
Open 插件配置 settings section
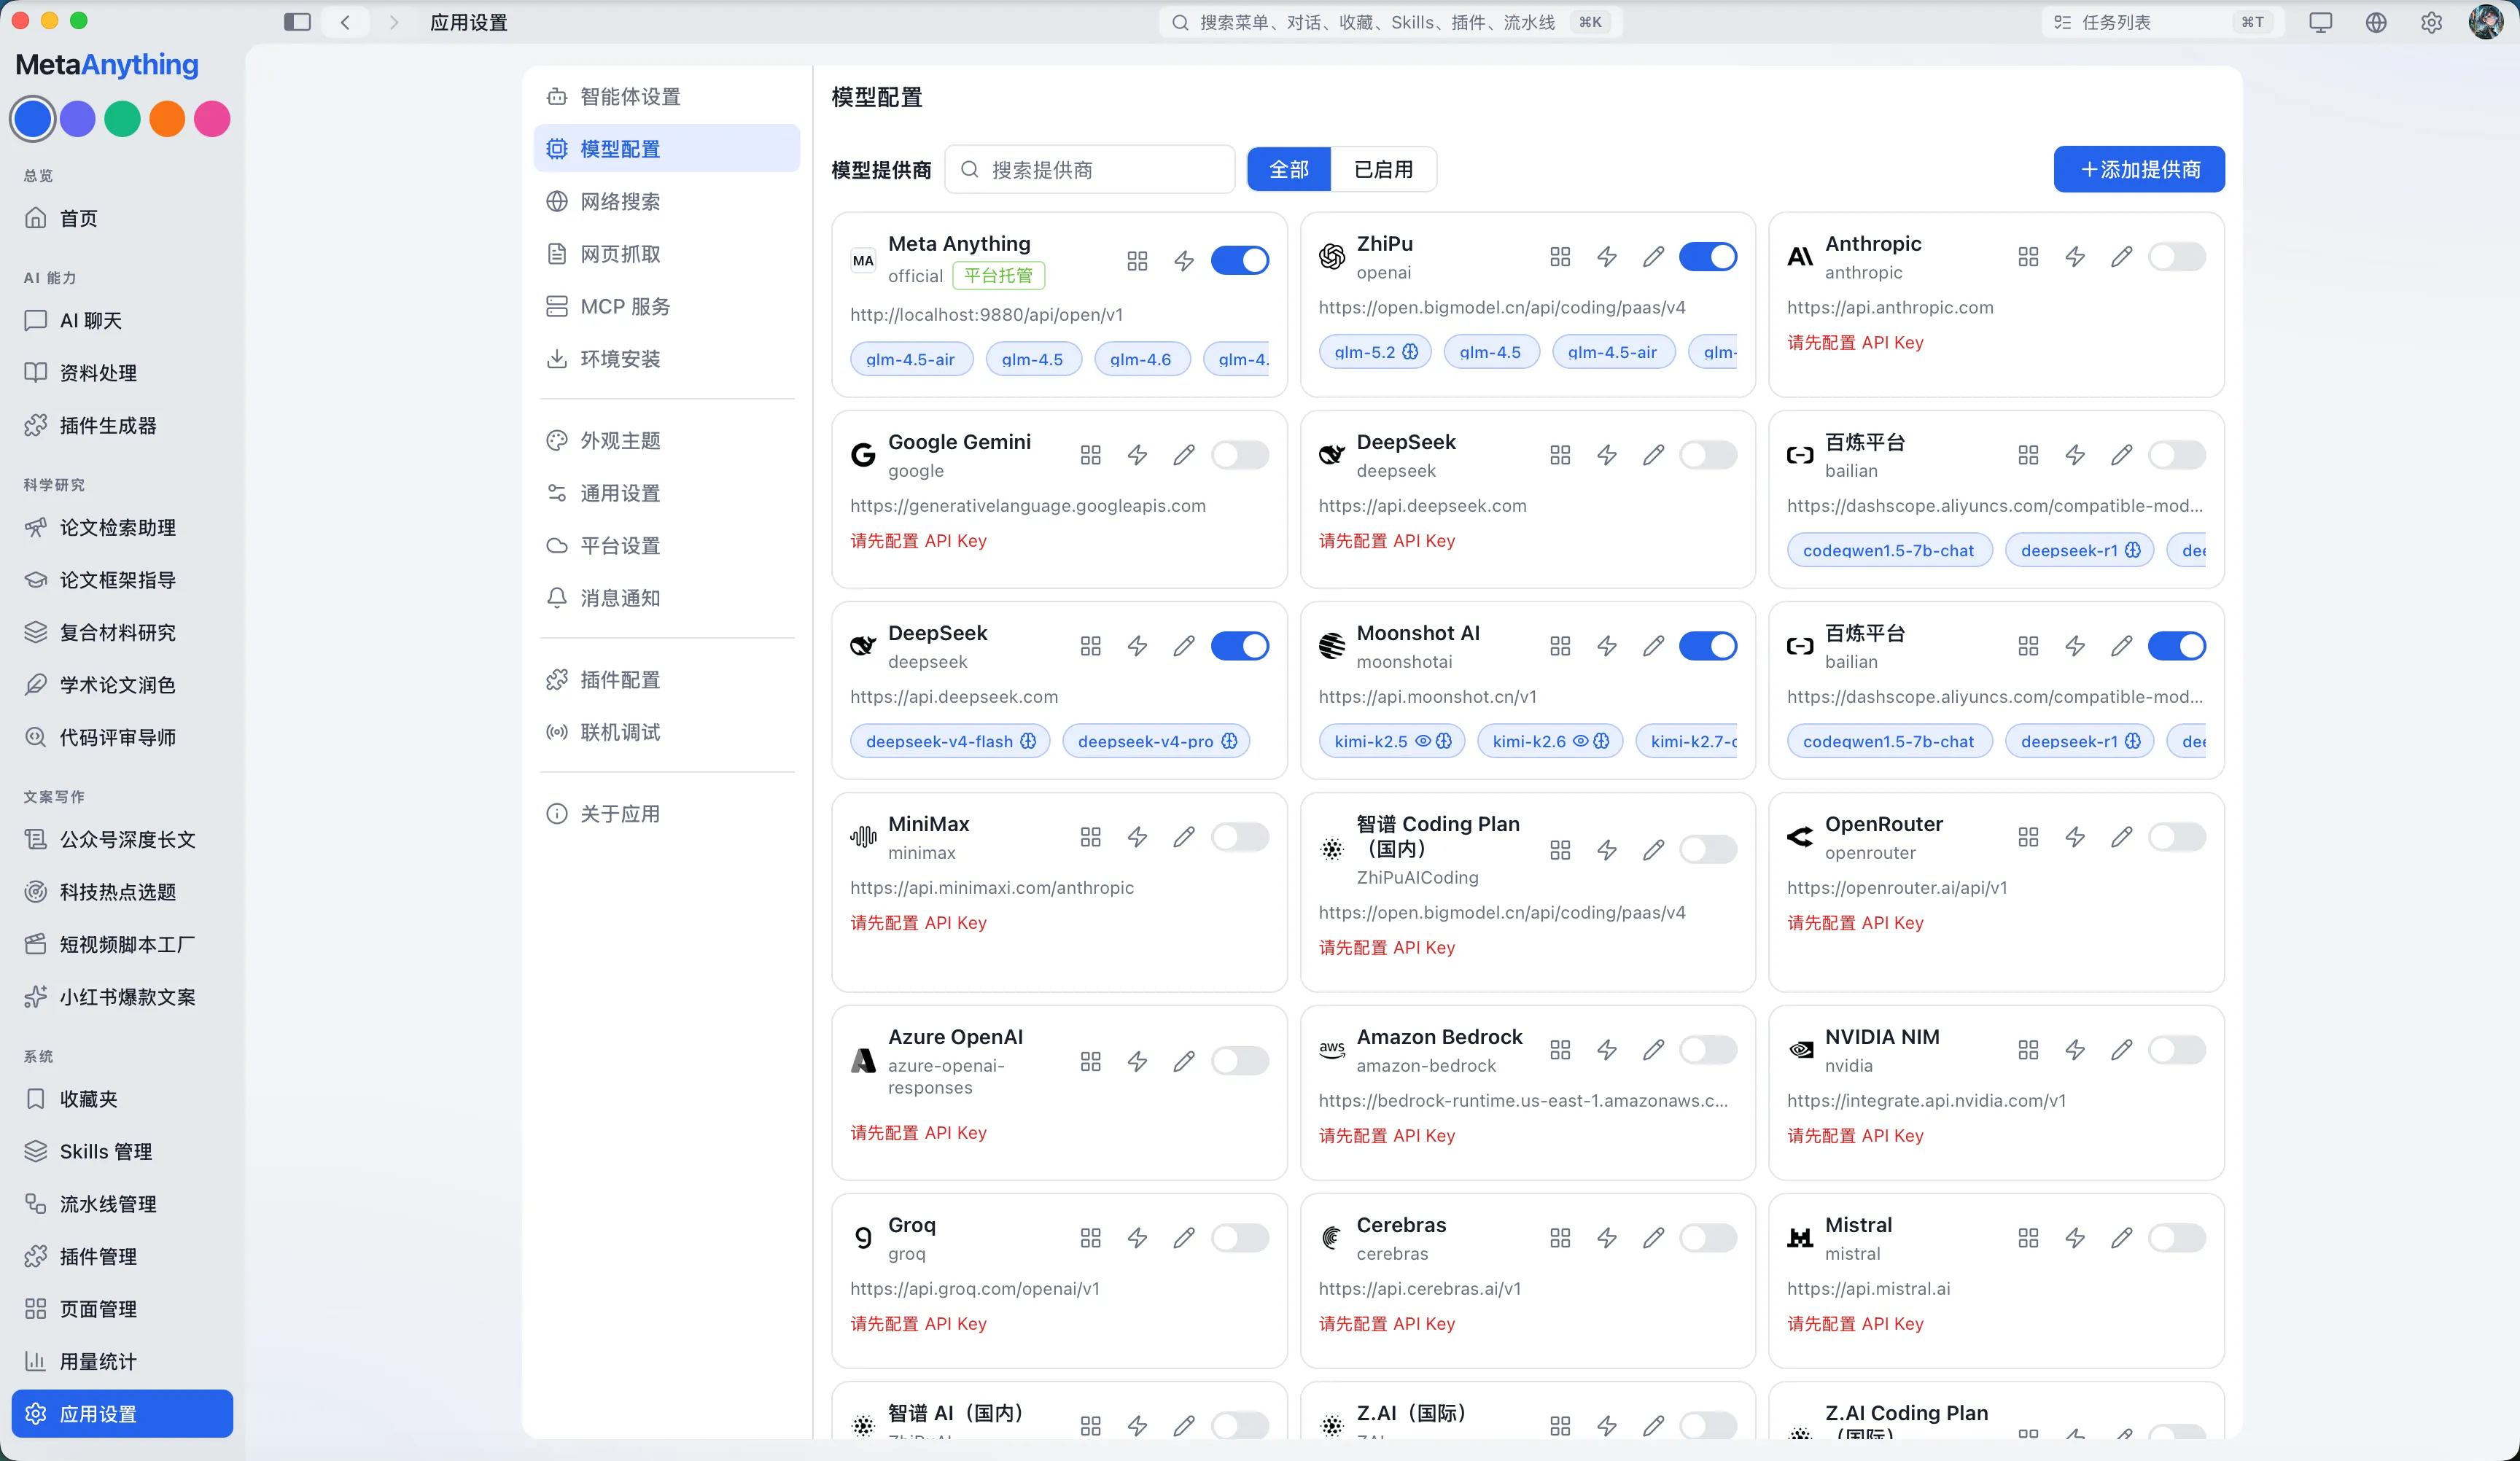pos(666,680)
